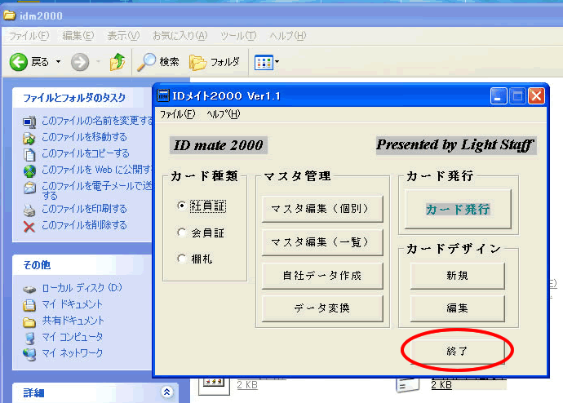Click the email-this-file task link
The image size is (563, 403).
(x=97, y=190)
